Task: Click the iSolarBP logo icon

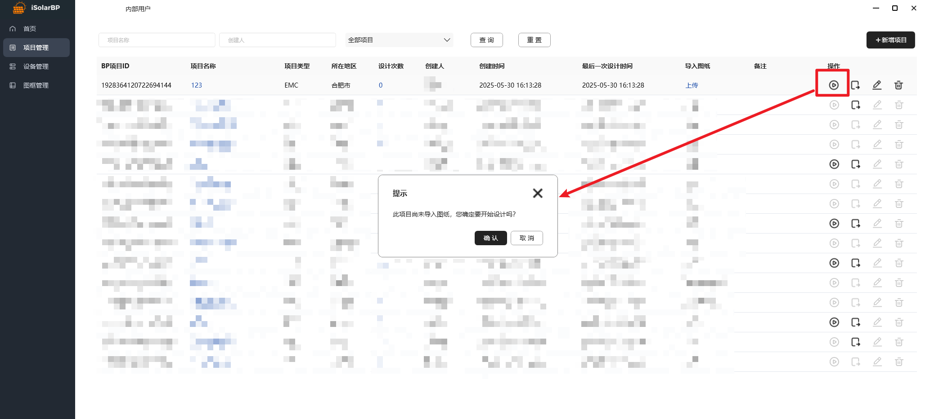Action: click(19, 8)
